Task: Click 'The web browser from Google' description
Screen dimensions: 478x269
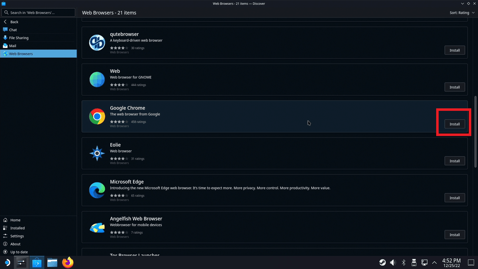Action: pyautogui.click(x=135, y=114)
